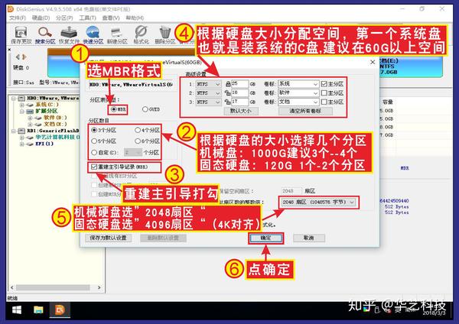This screenshot has height=324, width=459.
Task: Expand the EFI(1) tree node
Action: click(x=22, y=144)
